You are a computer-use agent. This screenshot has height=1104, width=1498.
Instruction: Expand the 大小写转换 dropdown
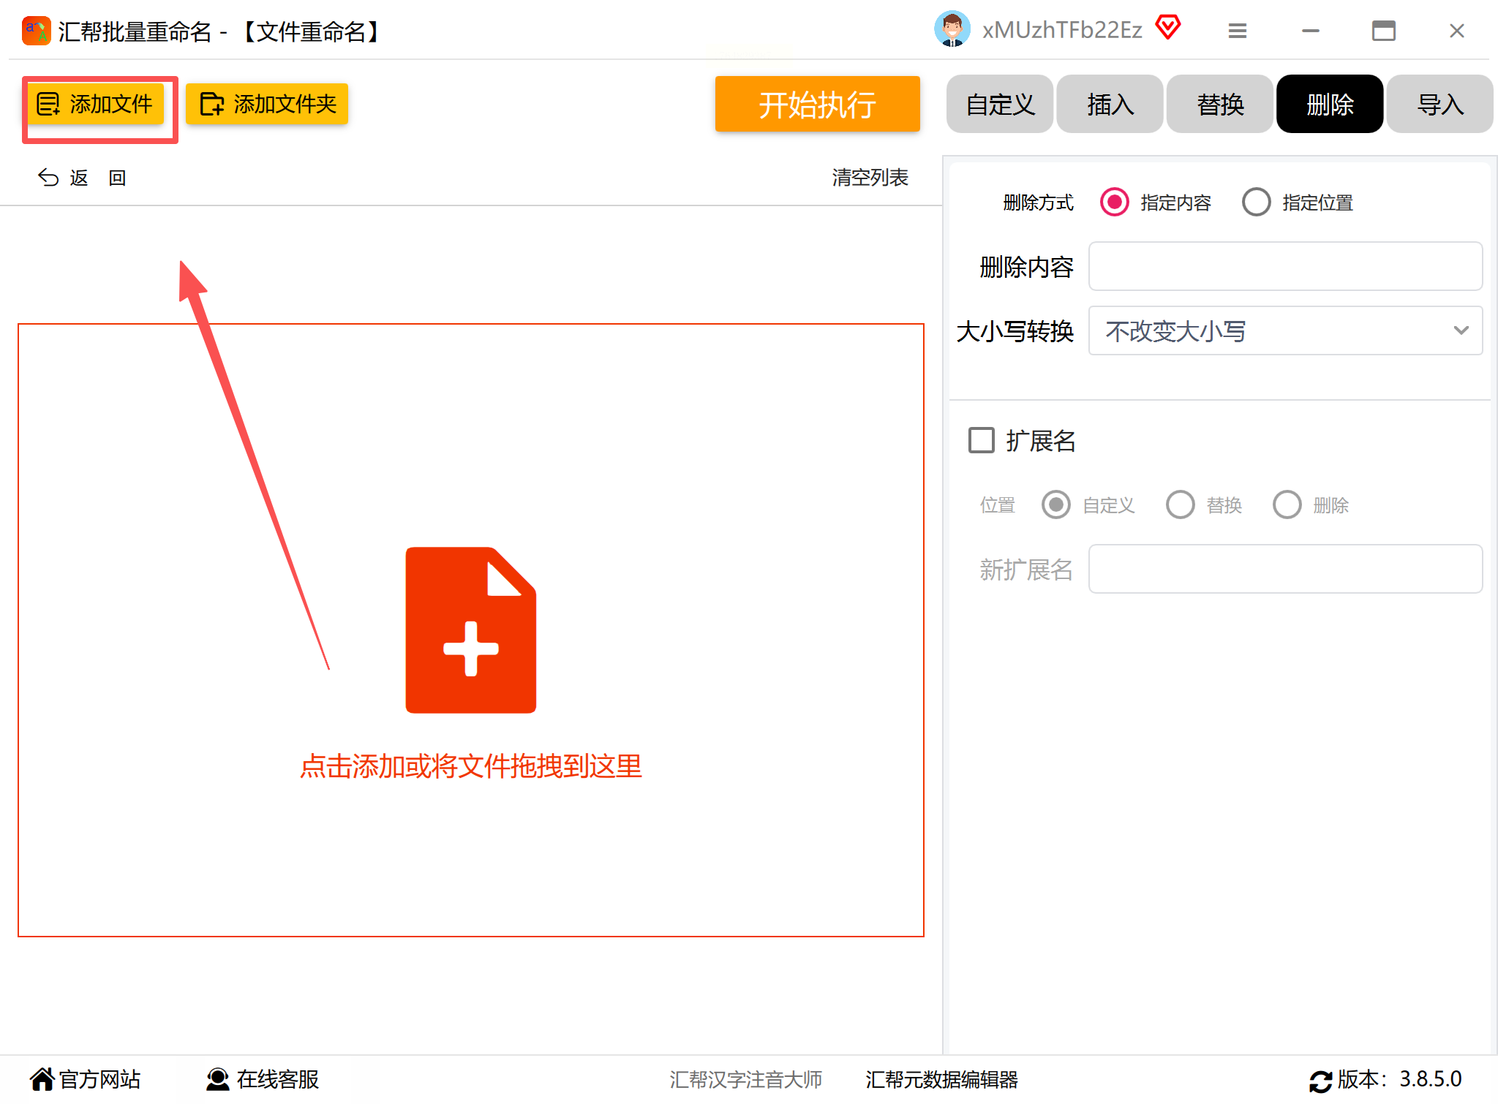click(1285, 330)
